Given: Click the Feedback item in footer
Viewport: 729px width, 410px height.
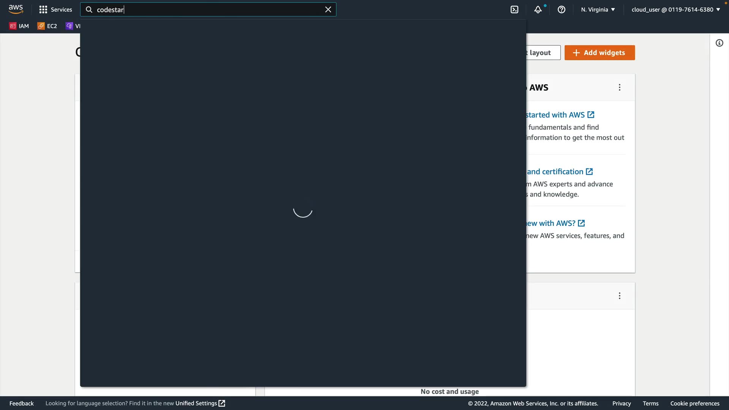Looking at the screenshot, I should pos(22,403).
